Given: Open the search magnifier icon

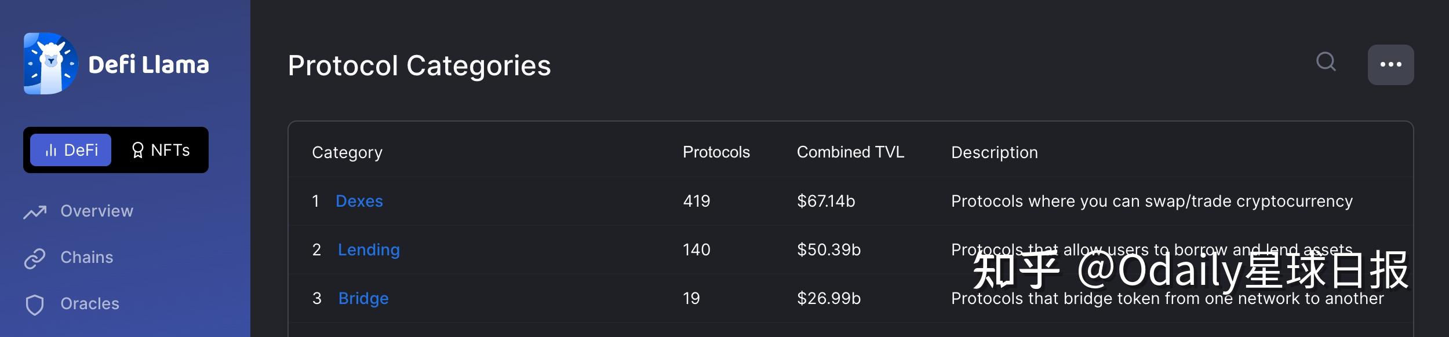Looking at the screenshot, I should 1326,61.
